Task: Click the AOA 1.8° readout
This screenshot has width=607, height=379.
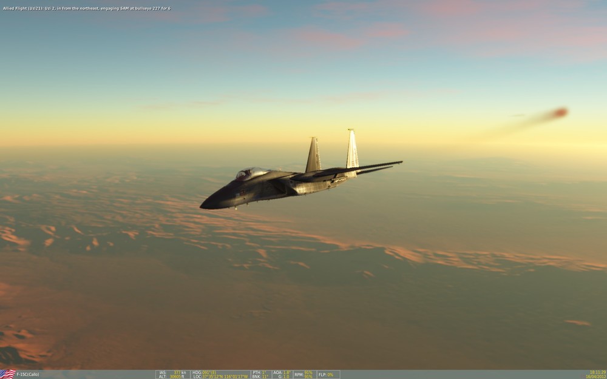Action: point(282,372)
